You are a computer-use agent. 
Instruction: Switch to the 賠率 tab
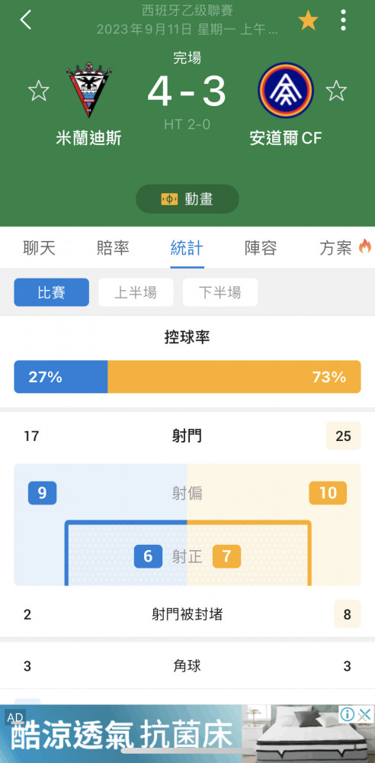tap(113, 248)
